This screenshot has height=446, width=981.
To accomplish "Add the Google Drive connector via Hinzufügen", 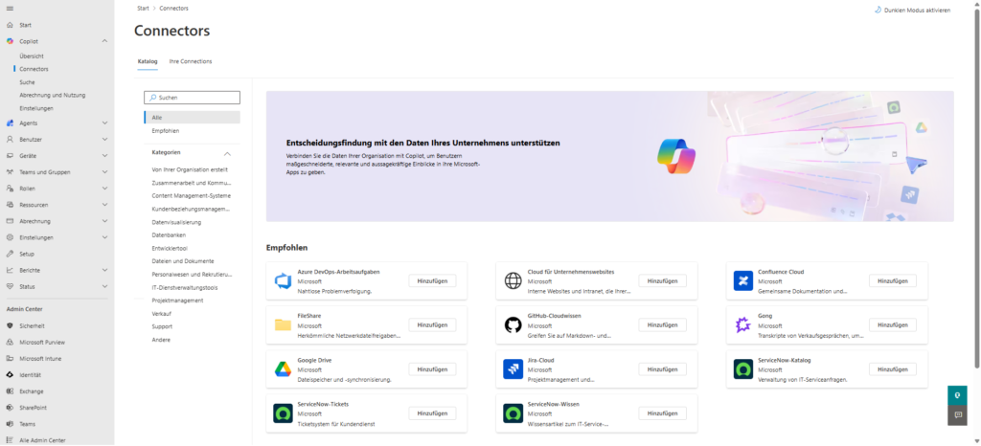I will click(432, 368).
